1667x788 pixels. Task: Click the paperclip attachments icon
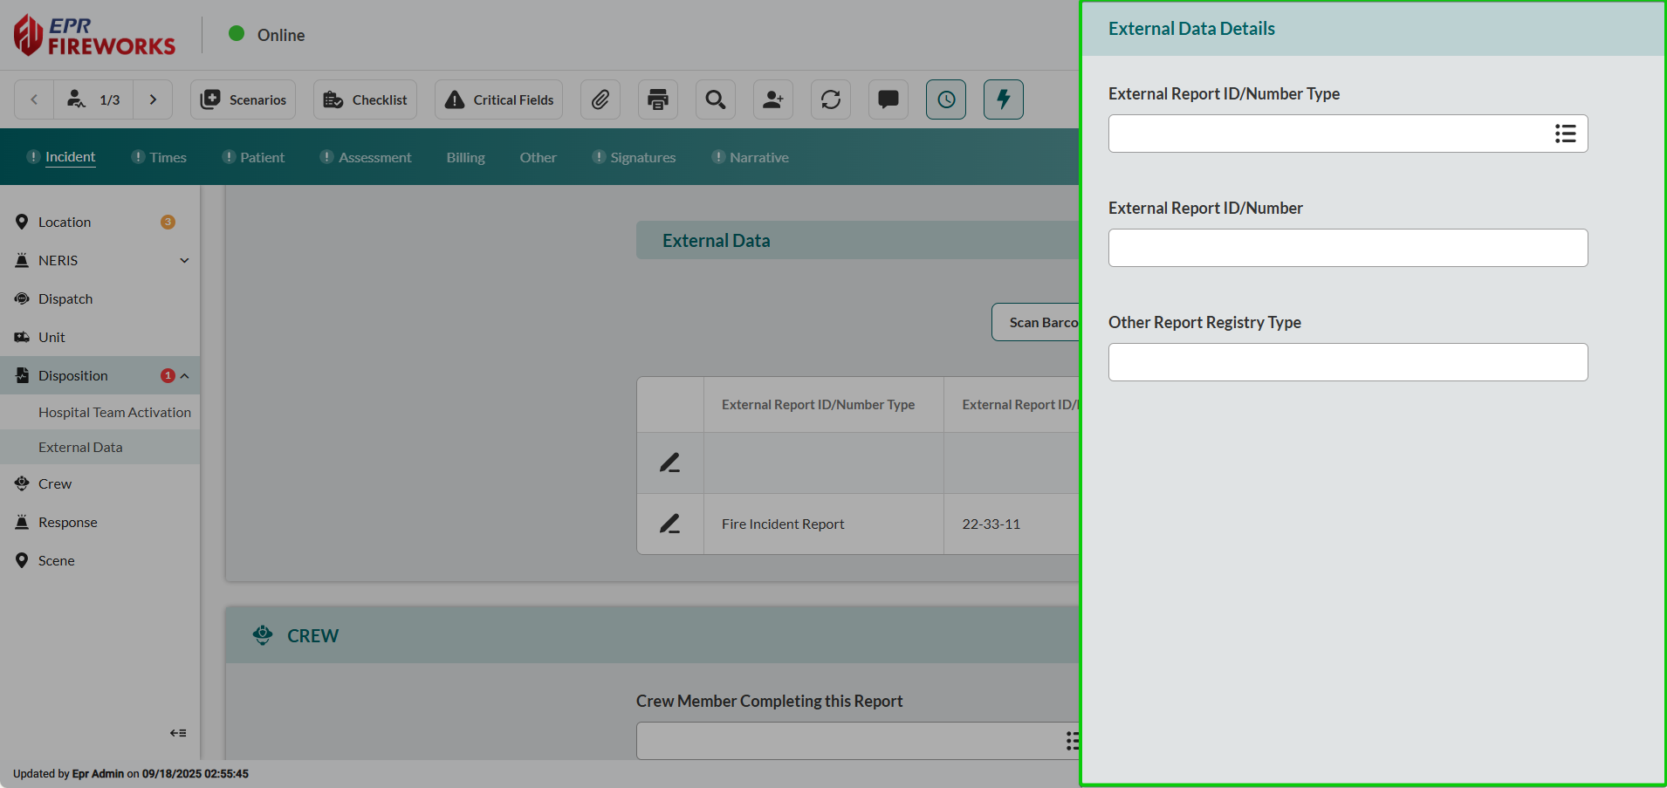point(600,99)
